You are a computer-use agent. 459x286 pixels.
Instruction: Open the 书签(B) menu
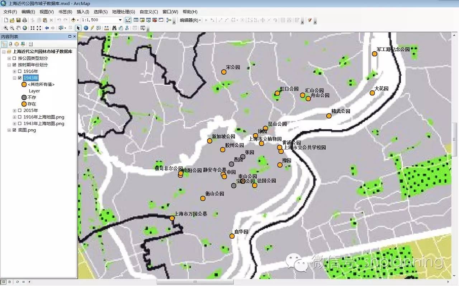tap(65, 12)
